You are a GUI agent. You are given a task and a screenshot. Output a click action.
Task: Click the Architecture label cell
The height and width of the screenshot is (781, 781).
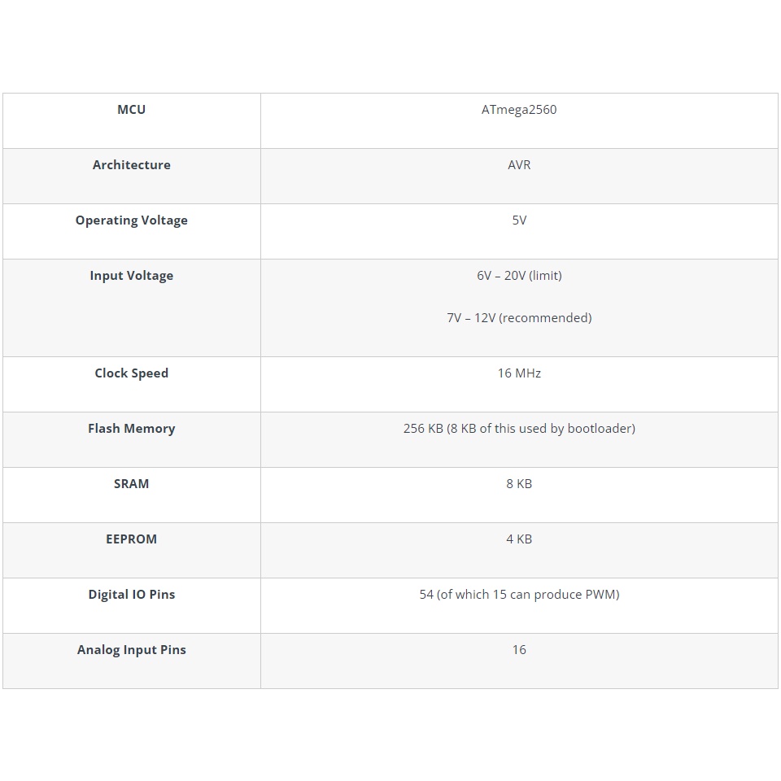pos(131,165)
